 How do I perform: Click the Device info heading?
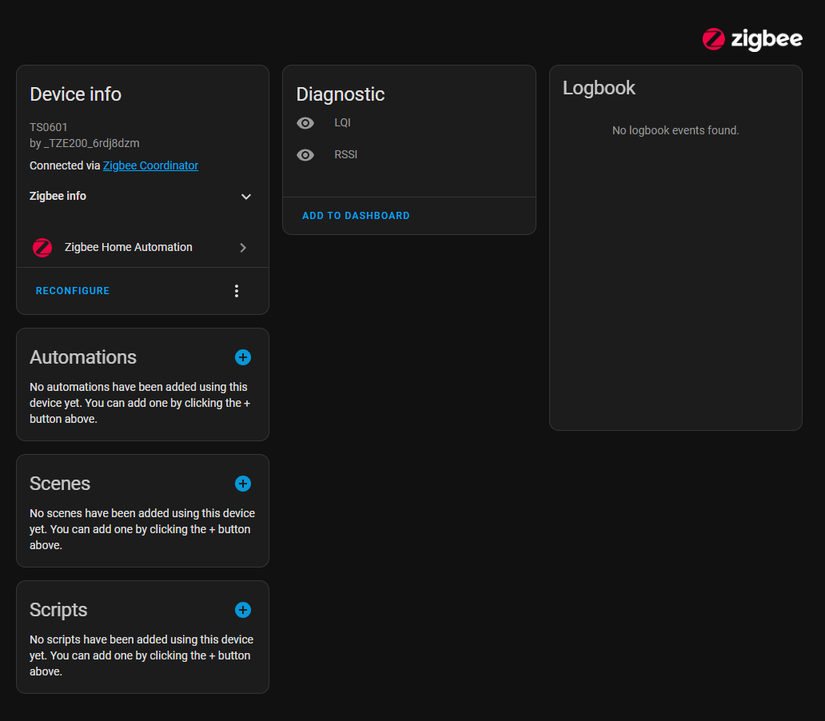click(x=75, y=94)
